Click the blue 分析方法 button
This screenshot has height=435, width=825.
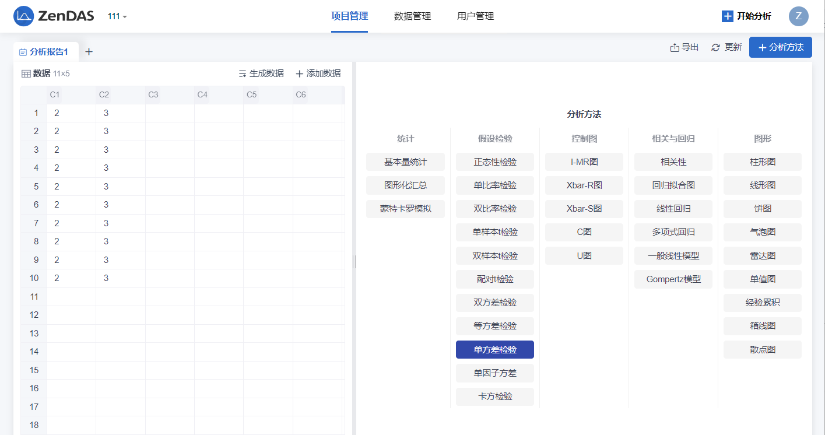pos(780,47)
